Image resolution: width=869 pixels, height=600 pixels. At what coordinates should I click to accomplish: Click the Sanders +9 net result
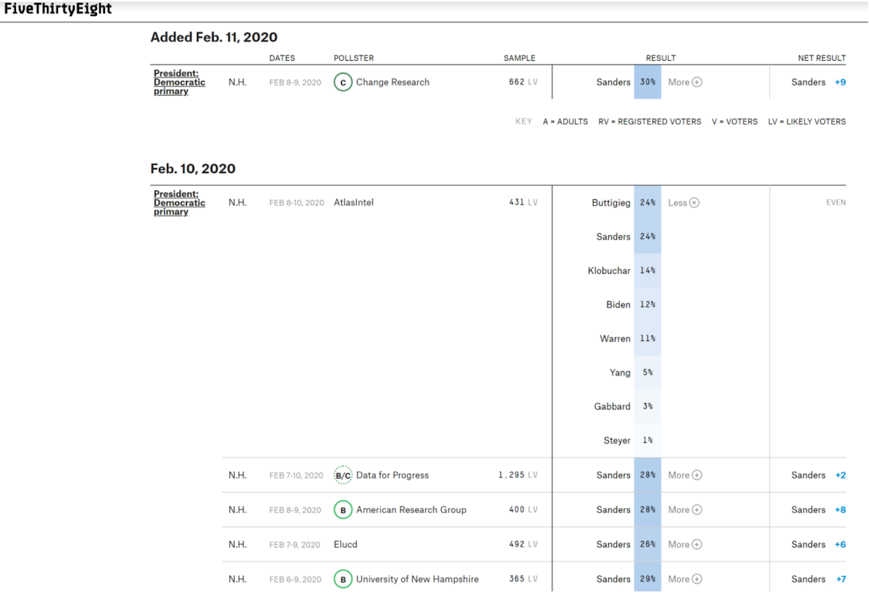(x=818, y=83)
